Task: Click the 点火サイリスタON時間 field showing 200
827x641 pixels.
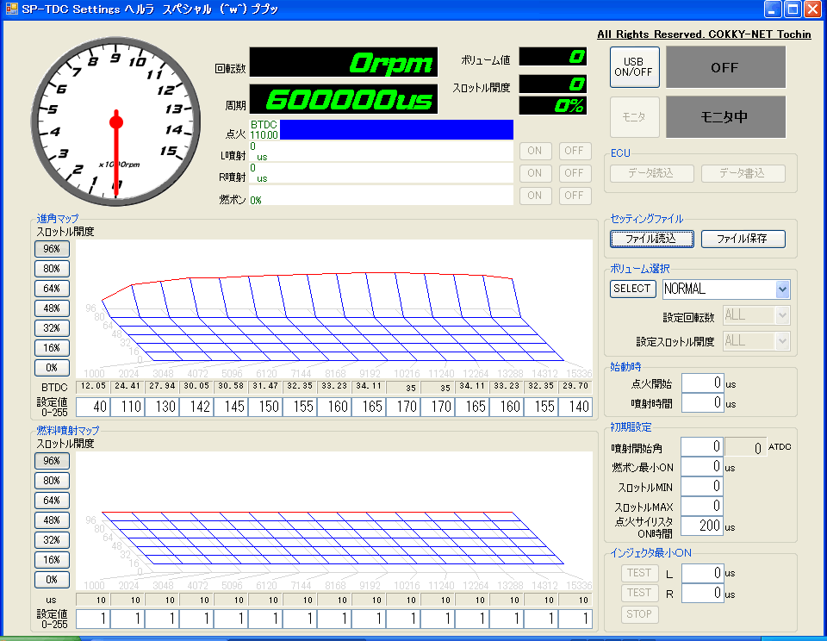Action: point(702,526)
